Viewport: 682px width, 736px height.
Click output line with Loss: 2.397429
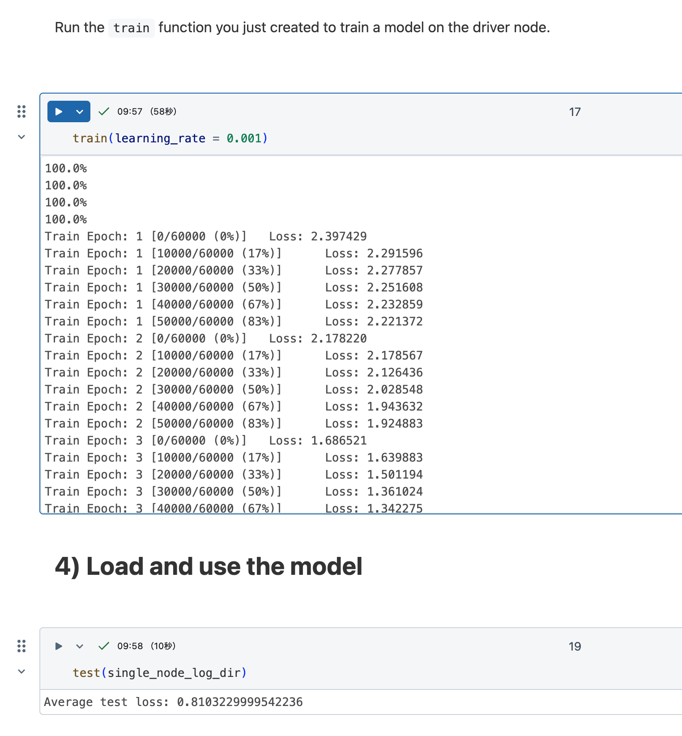click(206, 236)
